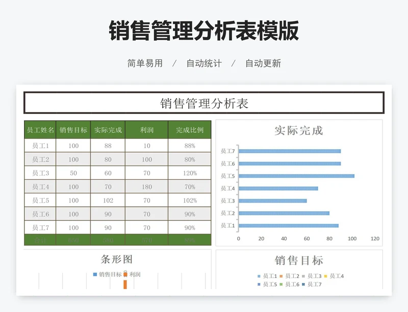The image size is (408, 312).
Task: Select the profit cell showing 10
Action: (146, 146)
